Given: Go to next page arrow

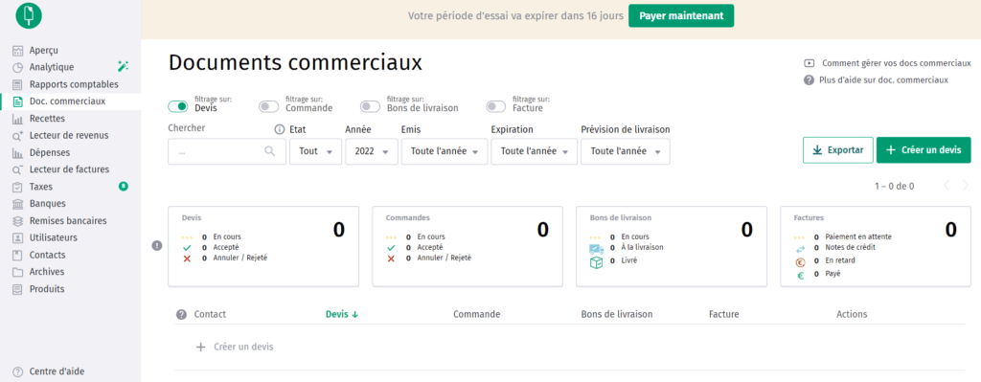Looking at the screenshot, I should [966, 186].
